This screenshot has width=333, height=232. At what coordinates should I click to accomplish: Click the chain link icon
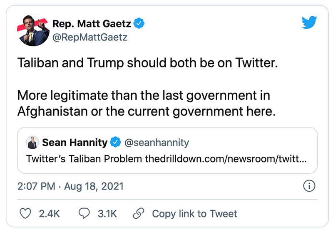(138, 214)
